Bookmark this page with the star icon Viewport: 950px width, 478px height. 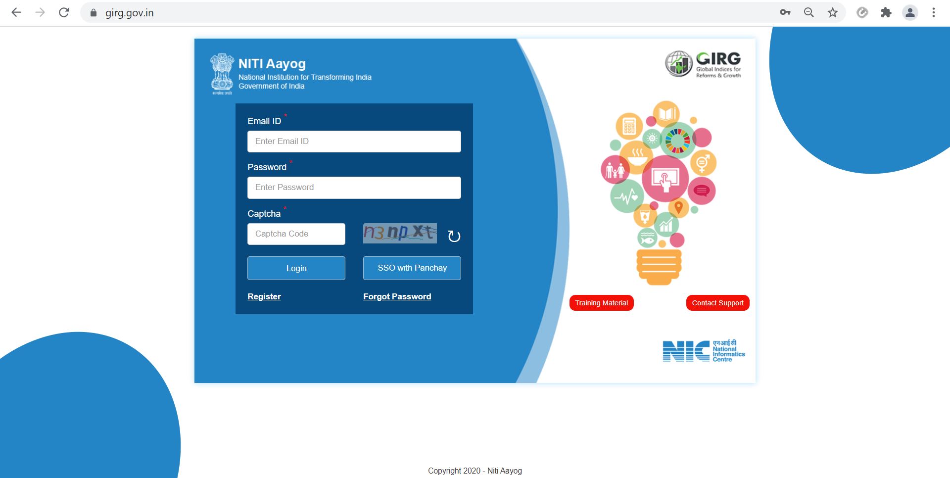[x=833, y=12]
